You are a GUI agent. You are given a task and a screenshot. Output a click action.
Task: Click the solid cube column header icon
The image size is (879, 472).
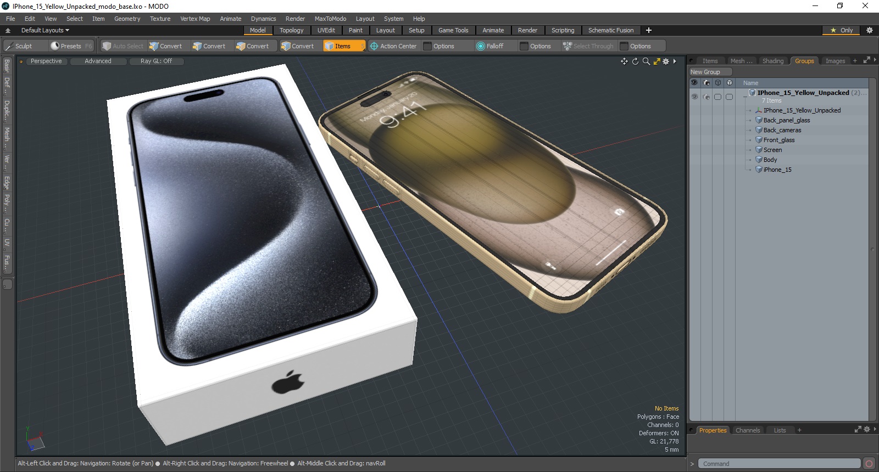click(729, 83)
